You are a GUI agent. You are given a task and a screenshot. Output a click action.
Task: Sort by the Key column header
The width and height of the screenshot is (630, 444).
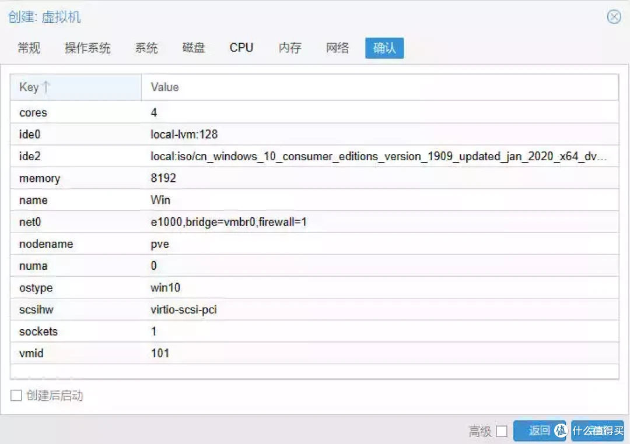(x=33, y=86)
